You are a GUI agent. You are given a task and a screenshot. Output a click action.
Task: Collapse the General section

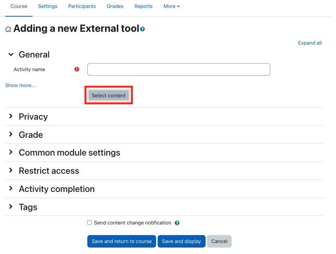tap(11, 55)
